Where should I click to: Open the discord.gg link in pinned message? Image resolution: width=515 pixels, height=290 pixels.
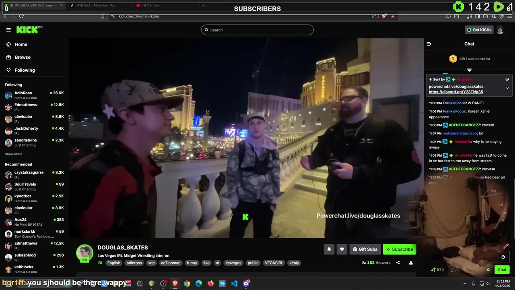click(x=456, y=92)
